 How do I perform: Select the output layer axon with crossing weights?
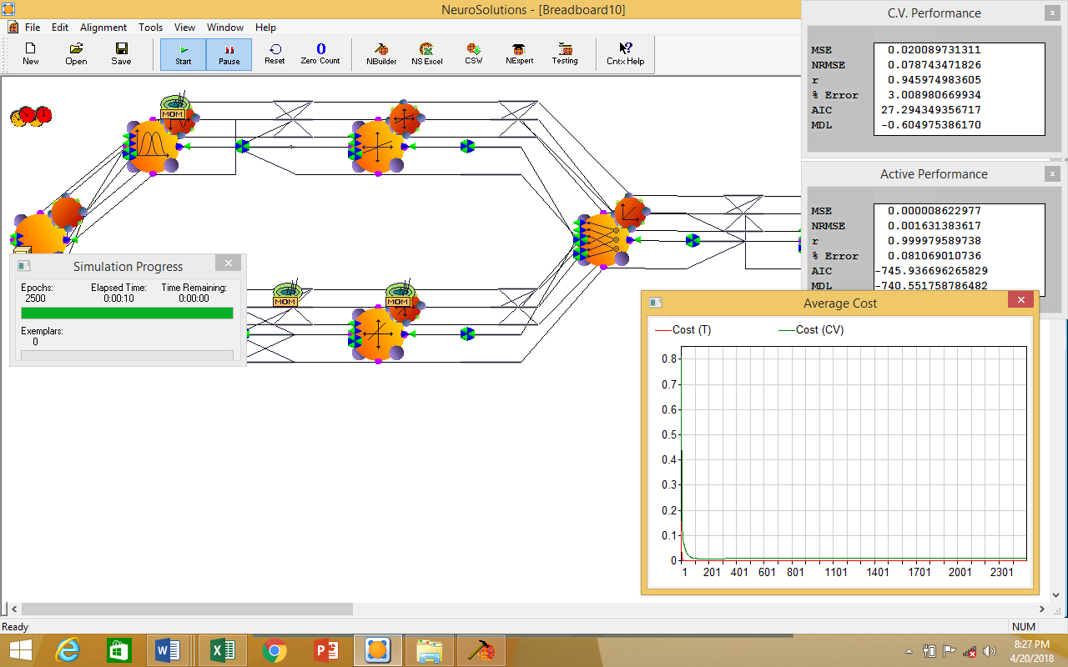[x=602, y=240]
